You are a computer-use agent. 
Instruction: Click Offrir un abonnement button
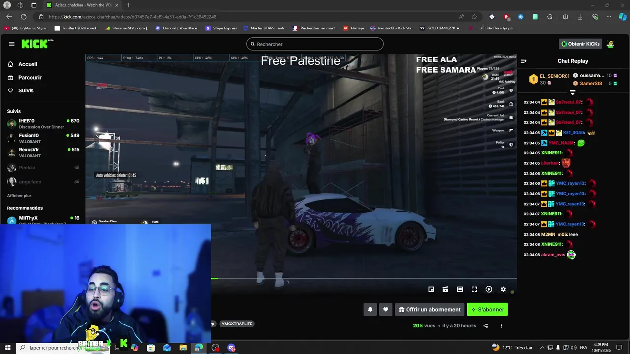point(430,309)
